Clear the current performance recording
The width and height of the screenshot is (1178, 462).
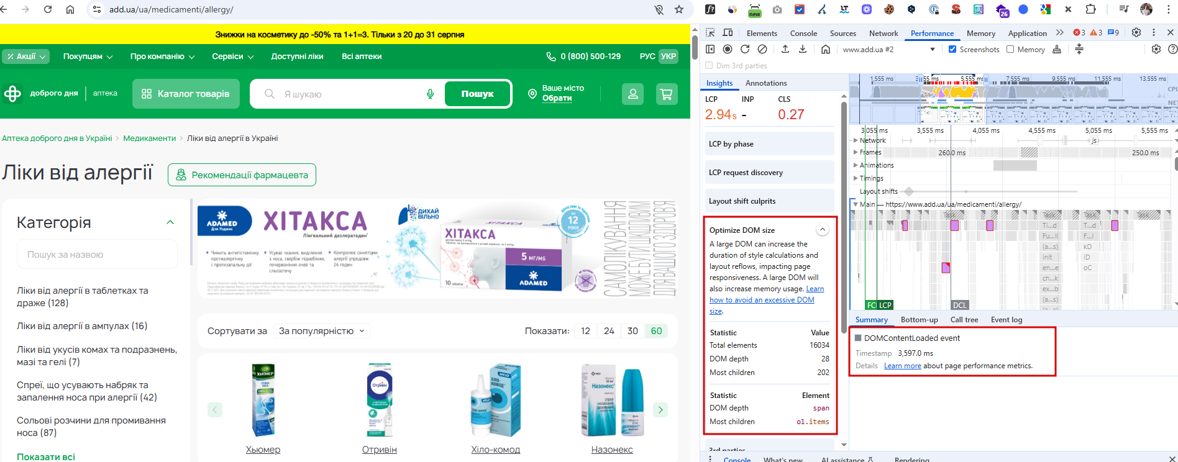tap(762, 49)
